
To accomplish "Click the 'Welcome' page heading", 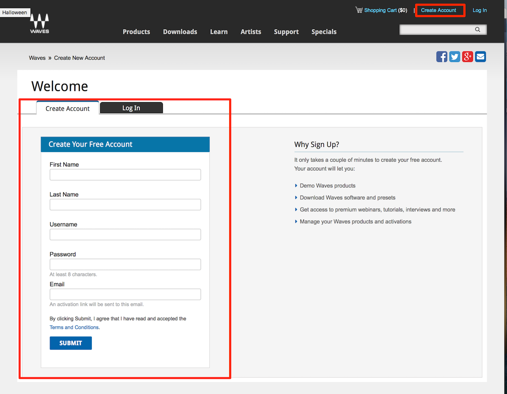I will [59, 86].
